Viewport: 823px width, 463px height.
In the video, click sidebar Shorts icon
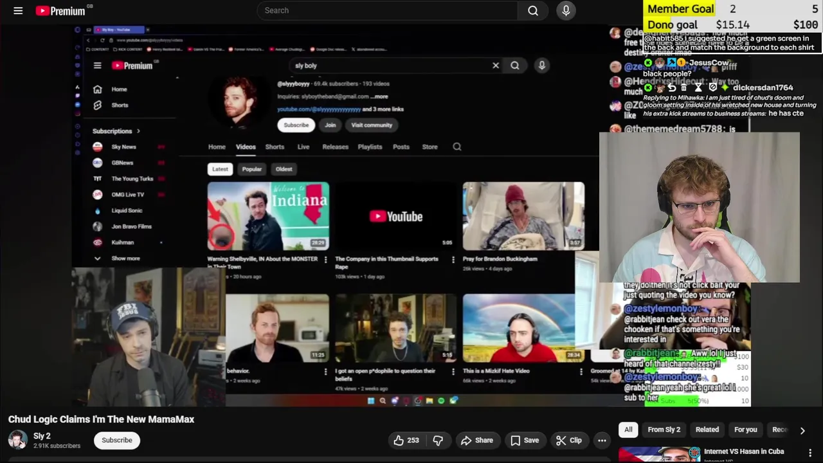97,105
